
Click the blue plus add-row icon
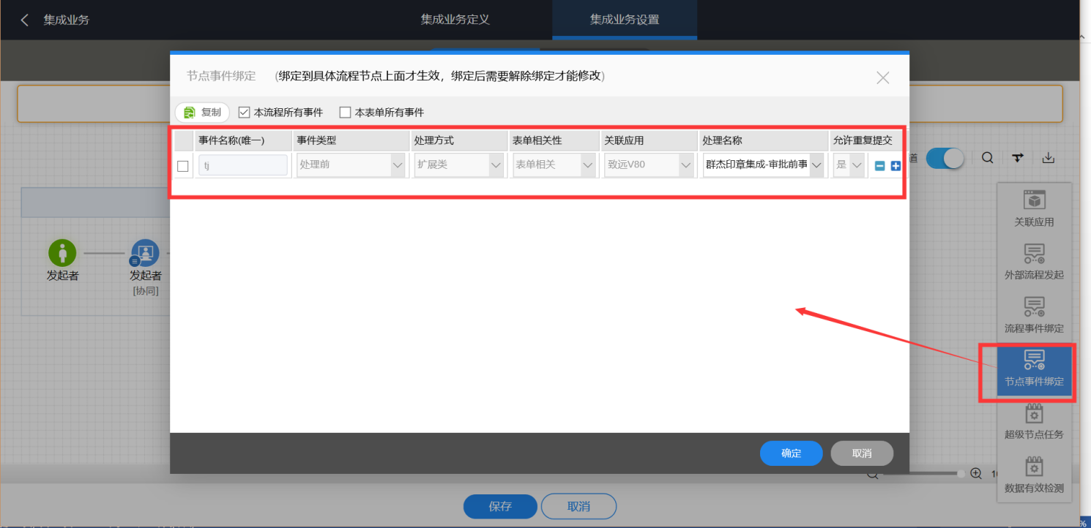pyautogui.click(x=895, y=166)
